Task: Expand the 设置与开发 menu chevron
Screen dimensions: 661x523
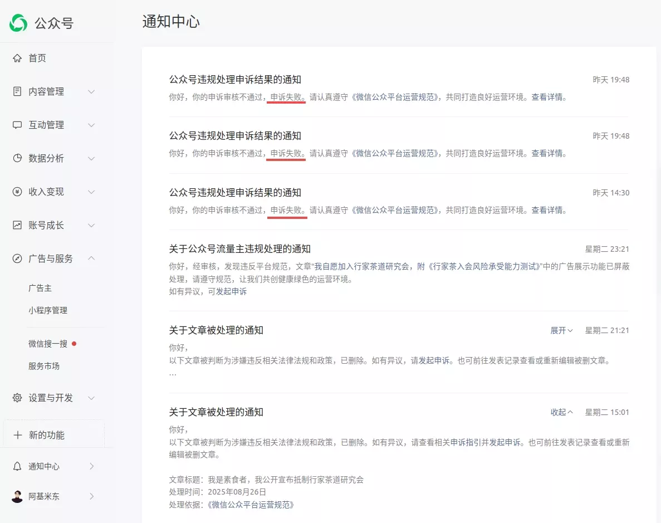Action: [x=91, y=398]
